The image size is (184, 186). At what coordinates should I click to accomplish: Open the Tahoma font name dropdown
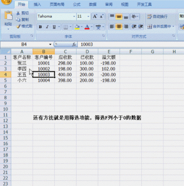(74, 16)
